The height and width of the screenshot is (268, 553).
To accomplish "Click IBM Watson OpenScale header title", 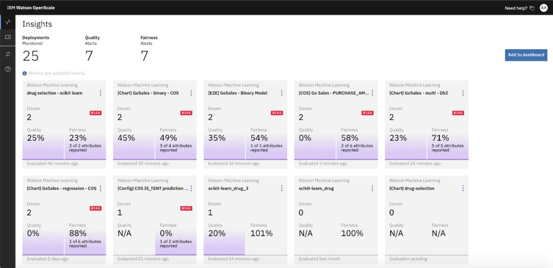I will [31, 8].
